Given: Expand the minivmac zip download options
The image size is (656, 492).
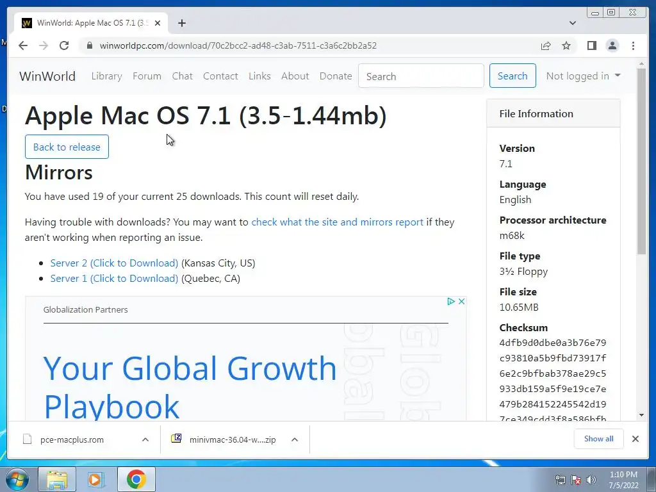Looking at the screenshot, I should 295,439.
